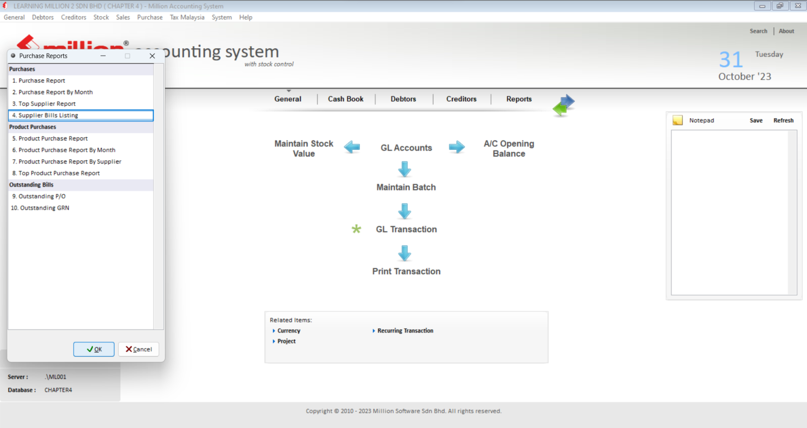Click the green asterisk beside GL Transaction
This screenshot has width=807, height=428.
(356, 229)
